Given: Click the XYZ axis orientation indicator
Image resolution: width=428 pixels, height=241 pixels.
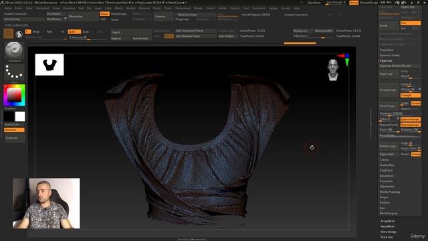Looking at the screenshot, I should coord(344,60).
